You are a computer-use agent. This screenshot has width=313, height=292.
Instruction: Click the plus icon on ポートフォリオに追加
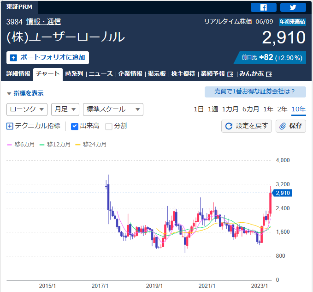click(13, 58)
